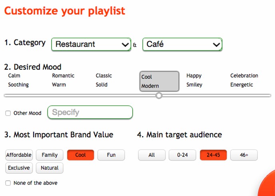275x196 pixels.
Task: Pick the Celebration Energetic mood
Action: pos(244,80)
